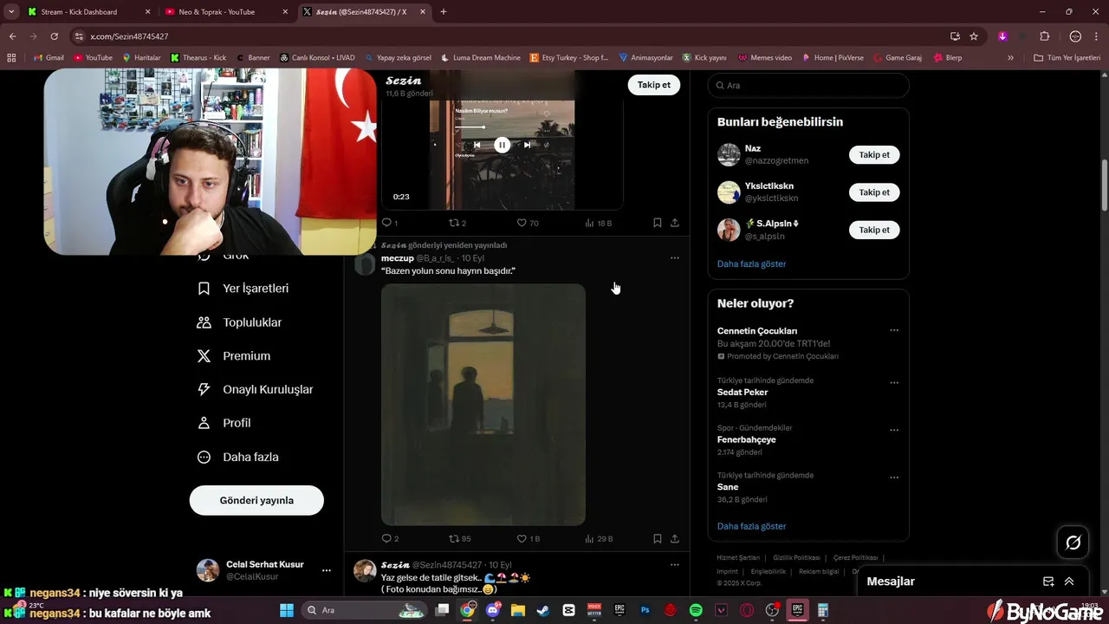Image resolution: width=1109 pixels, height=624 pixels.
Task: Open Photoshop from taskbar
Action: (x=645, y=610)
